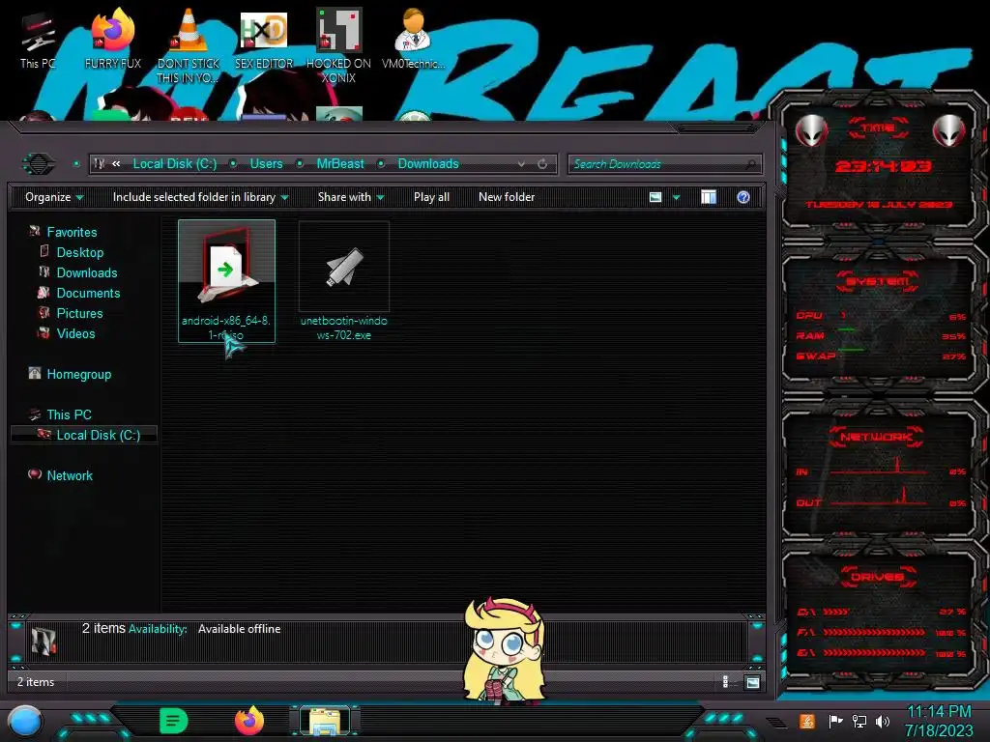Open the VMOTechnic desktop shortcut
Screen dimensions: 990x742
click(x=413, y=39)
